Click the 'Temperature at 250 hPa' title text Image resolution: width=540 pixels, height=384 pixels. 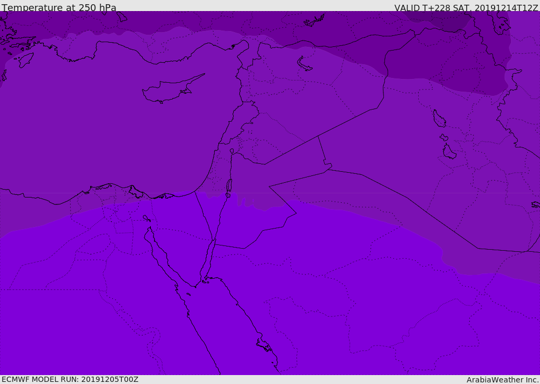point(59,7)
